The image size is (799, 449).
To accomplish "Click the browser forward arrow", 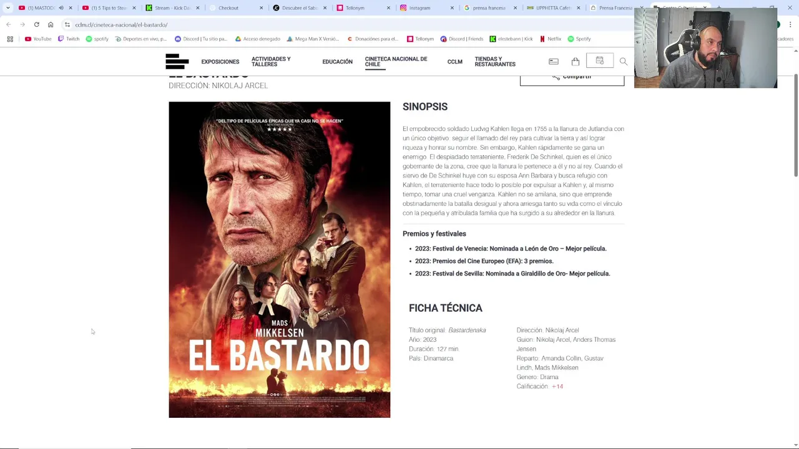I will coord(22,24).
